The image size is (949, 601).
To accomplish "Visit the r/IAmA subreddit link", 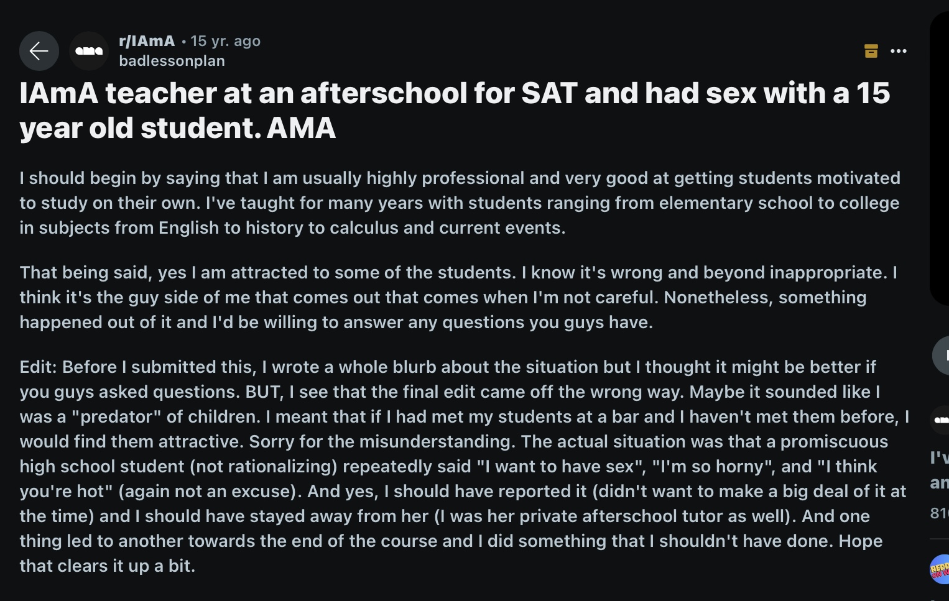I will click(x=147, y=41).
